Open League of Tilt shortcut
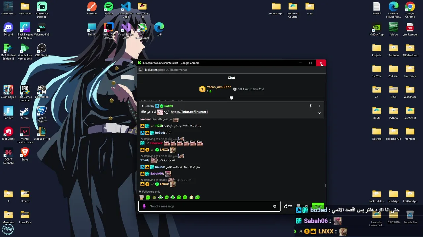The image size is (423, 237). tap(42, 133)
